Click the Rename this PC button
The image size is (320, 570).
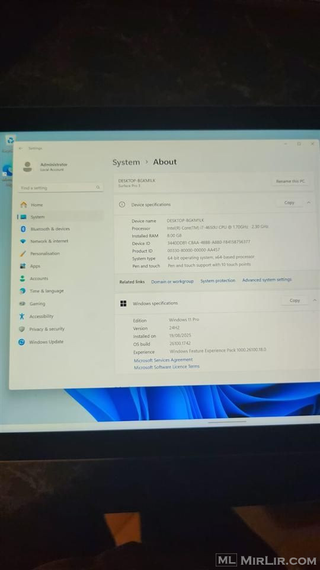pyautogui.click(x=290, y=181)
